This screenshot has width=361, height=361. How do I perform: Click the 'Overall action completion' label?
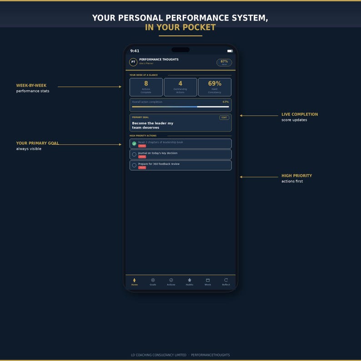[x=147, y=102]
